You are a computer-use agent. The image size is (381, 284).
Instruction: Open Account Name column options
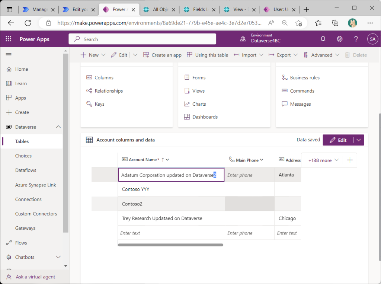[x=167, y=160]
